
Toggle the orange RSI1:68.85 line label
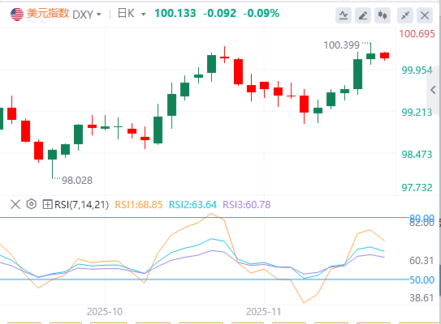click(x=139, y=204)
